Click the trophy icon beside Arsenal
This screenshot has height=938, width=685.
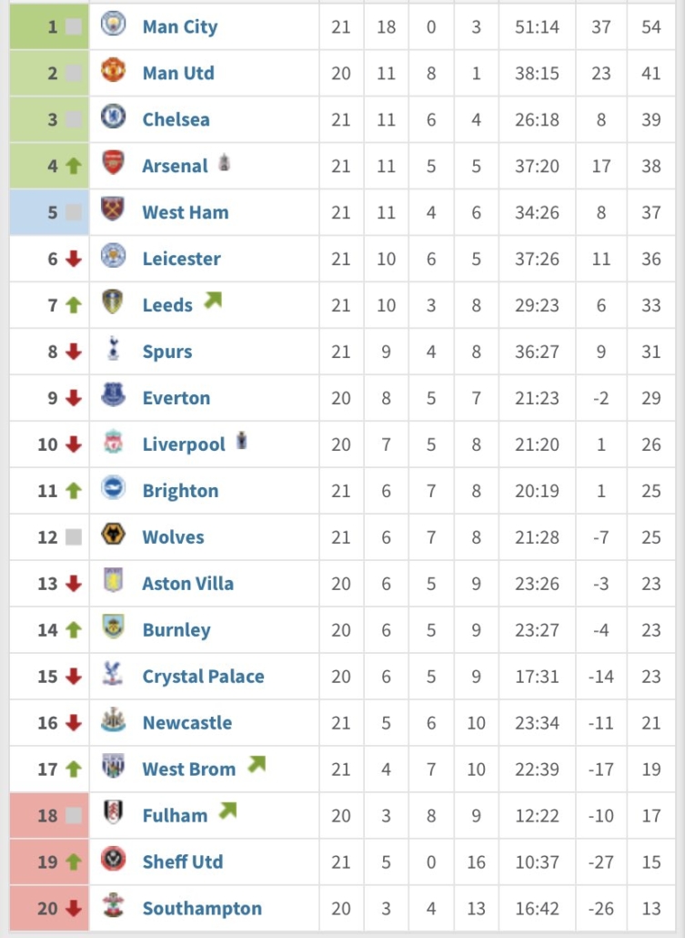pyautogui.click(x=224, y=162)
